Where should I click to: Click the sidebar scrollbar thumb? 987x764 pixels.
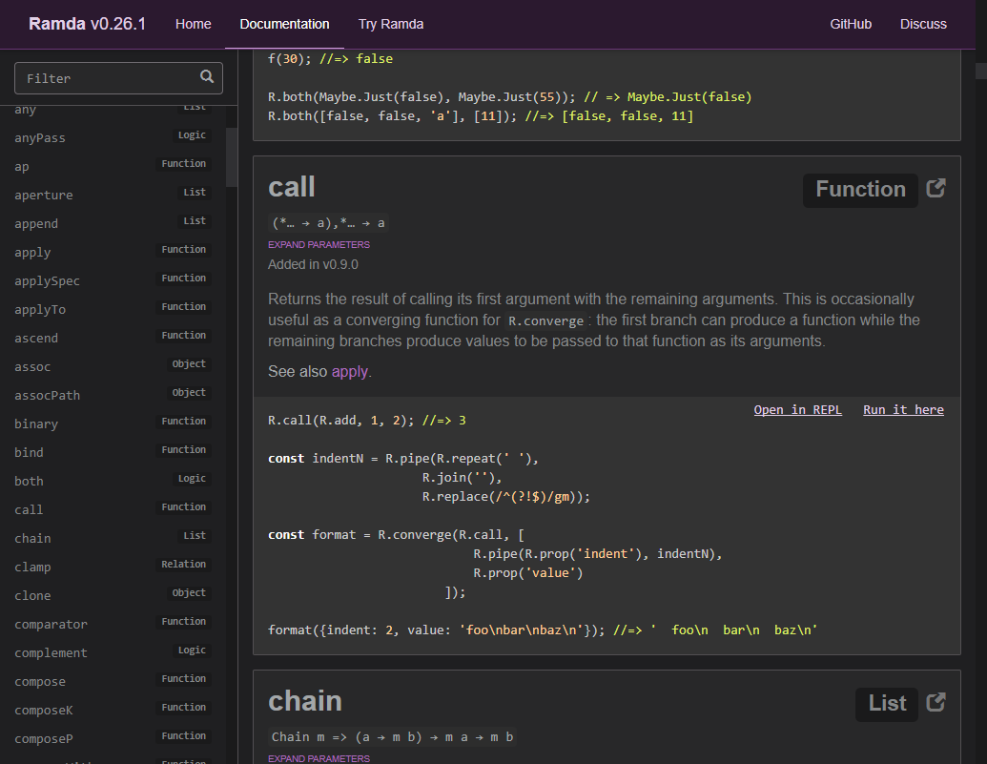231,157
